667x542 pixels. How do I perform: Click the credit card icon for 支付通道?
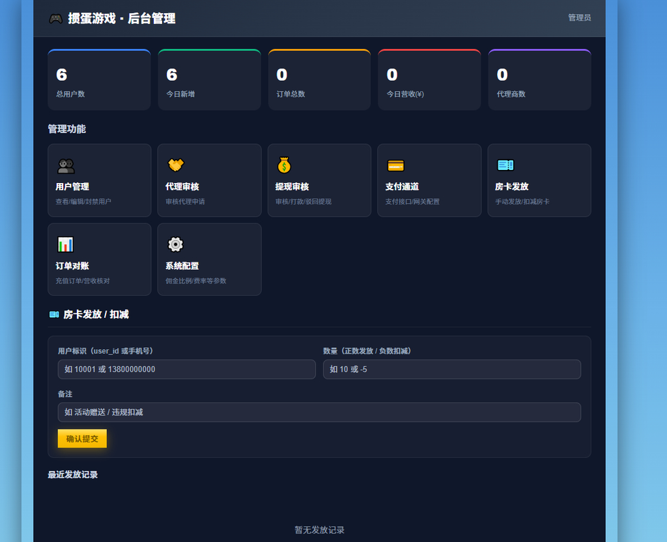(x=395, y=165)
